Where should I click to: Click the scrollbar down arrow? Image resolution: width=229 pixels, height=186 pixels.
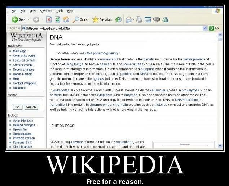(220, 145)
